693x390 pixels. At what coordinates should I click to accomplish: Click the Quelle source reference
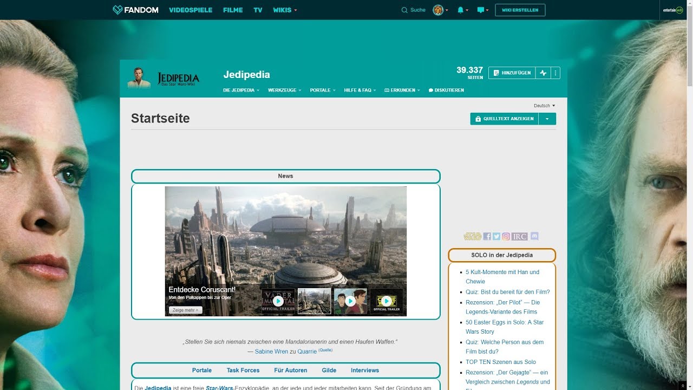(x=325, y=350)
